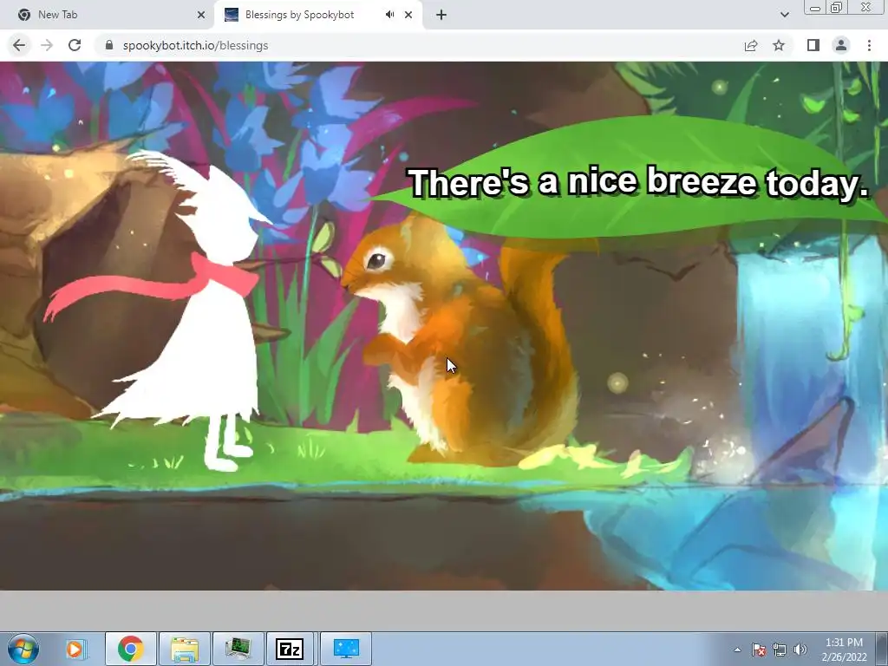Close the Blessings by Spookybot tab

[x=408, y=15]
